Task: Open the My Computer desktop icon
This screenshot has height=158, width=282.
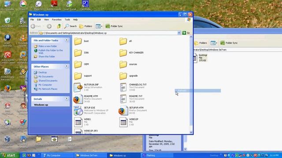Action: tap(7, 5)
